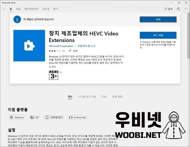
Task: Click the 지원 플랫폼 heading
Action: point(18,110)
